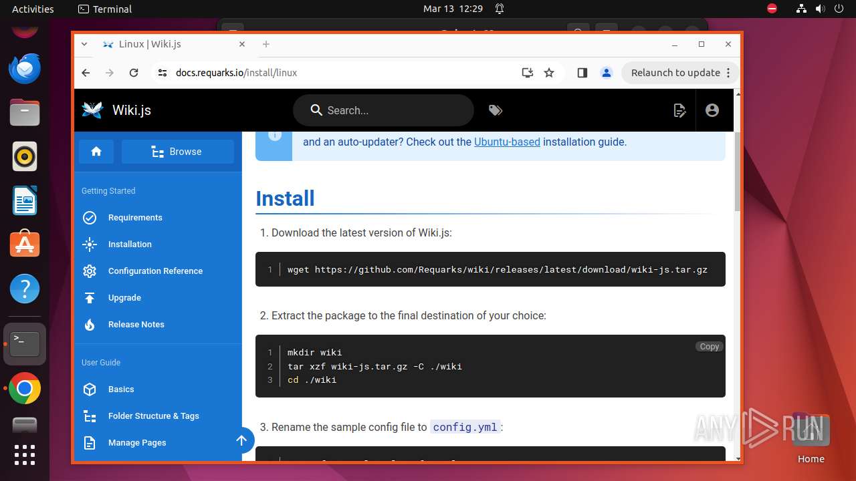Click the Wiki.js butterfly logo

click(92, 110)
